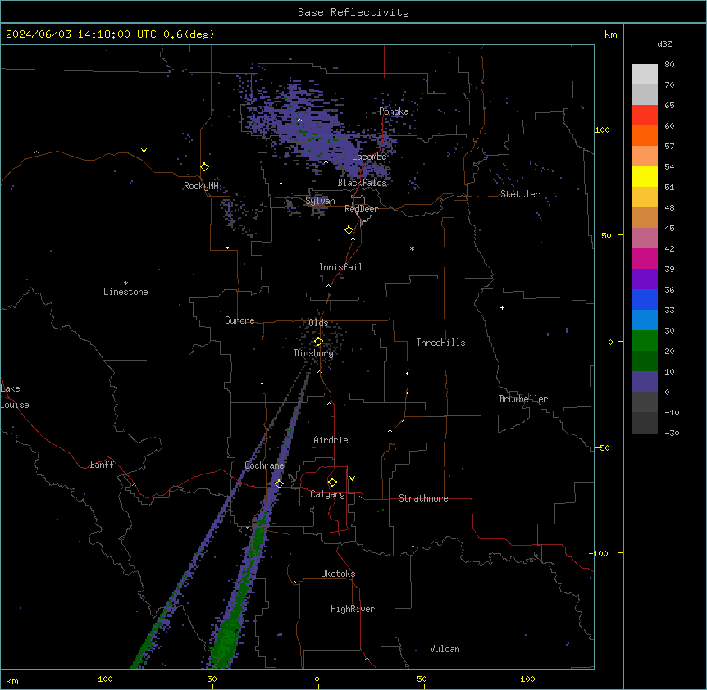
Task: Select the pink 42-45 dBZ swatch
Action: pyautogui.click(x=645, y=238)
